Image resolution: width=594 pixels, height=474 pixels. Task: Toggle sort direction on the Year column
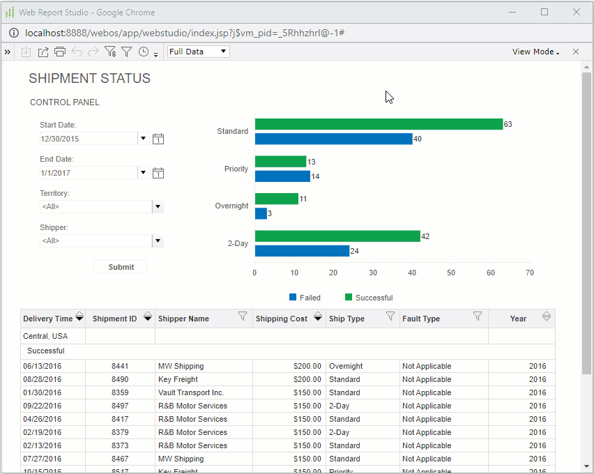pos(546,316)
